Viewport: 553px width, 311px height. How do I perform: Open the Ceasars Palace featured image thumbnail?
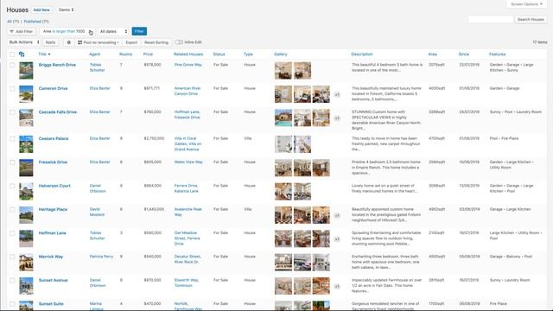26,144
